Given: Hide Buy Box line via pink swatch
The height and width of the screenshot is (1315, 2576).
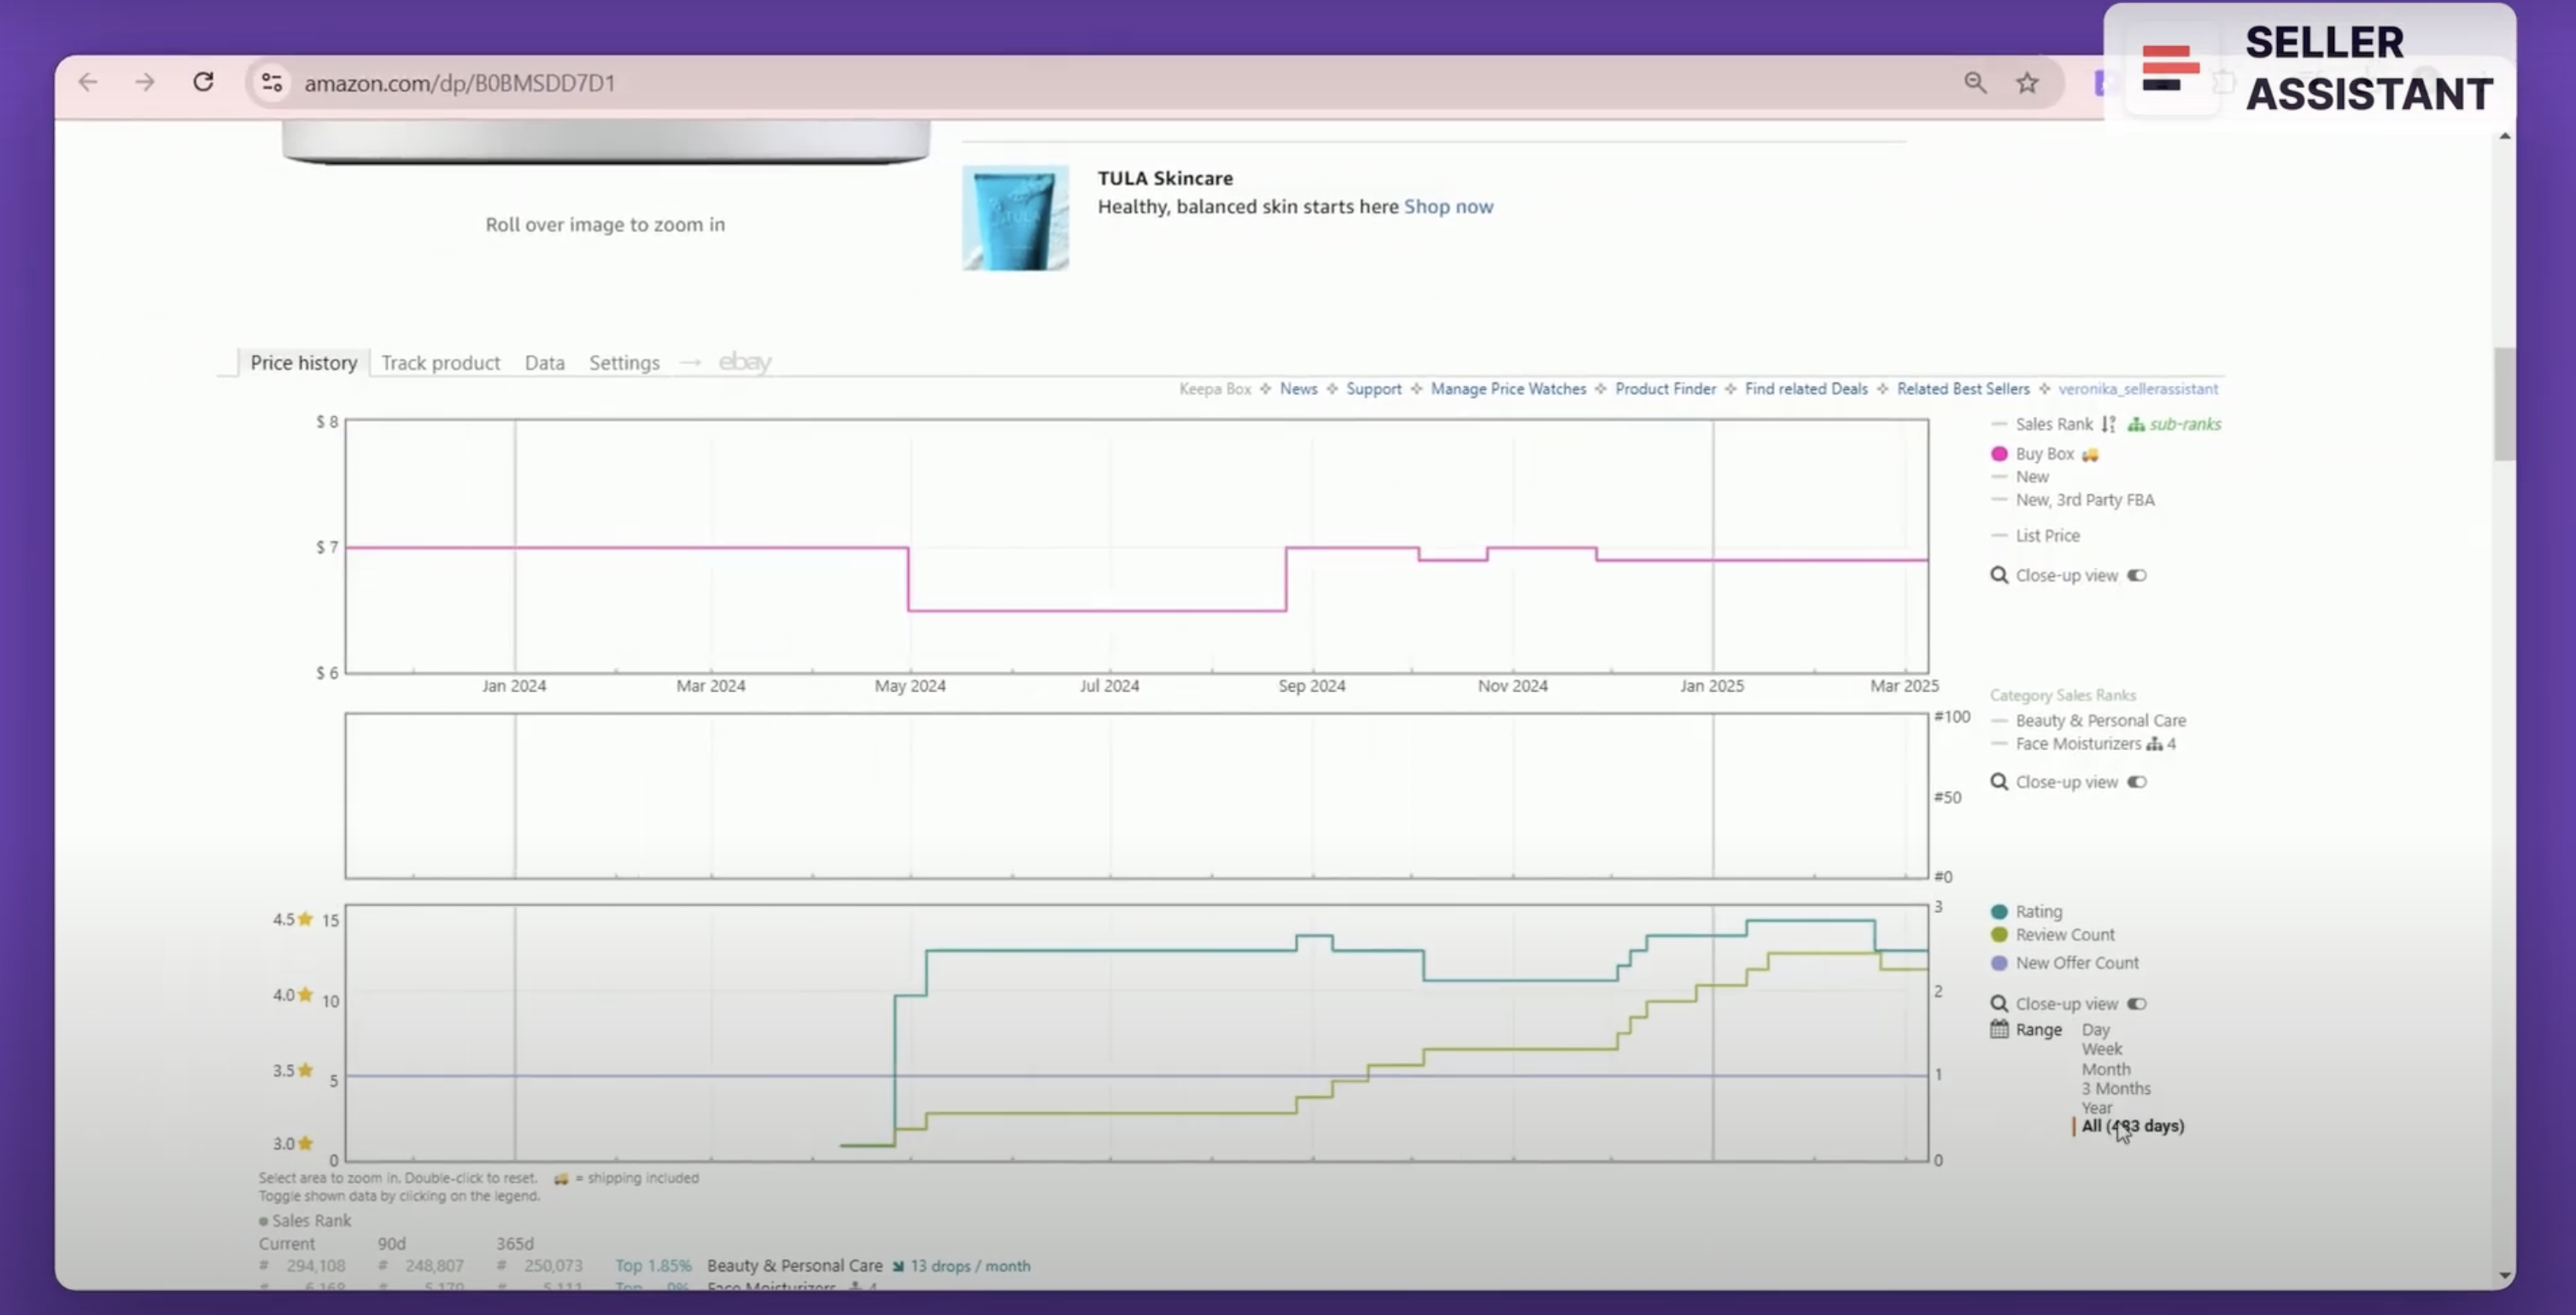Looking at the screenshot, I should 1999,454.
